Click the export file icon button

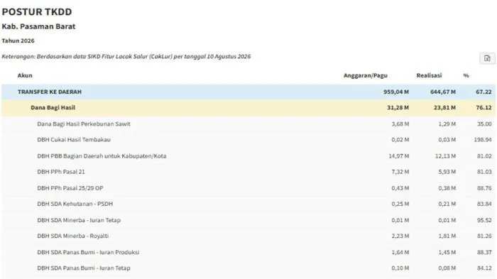click(487, 58)
